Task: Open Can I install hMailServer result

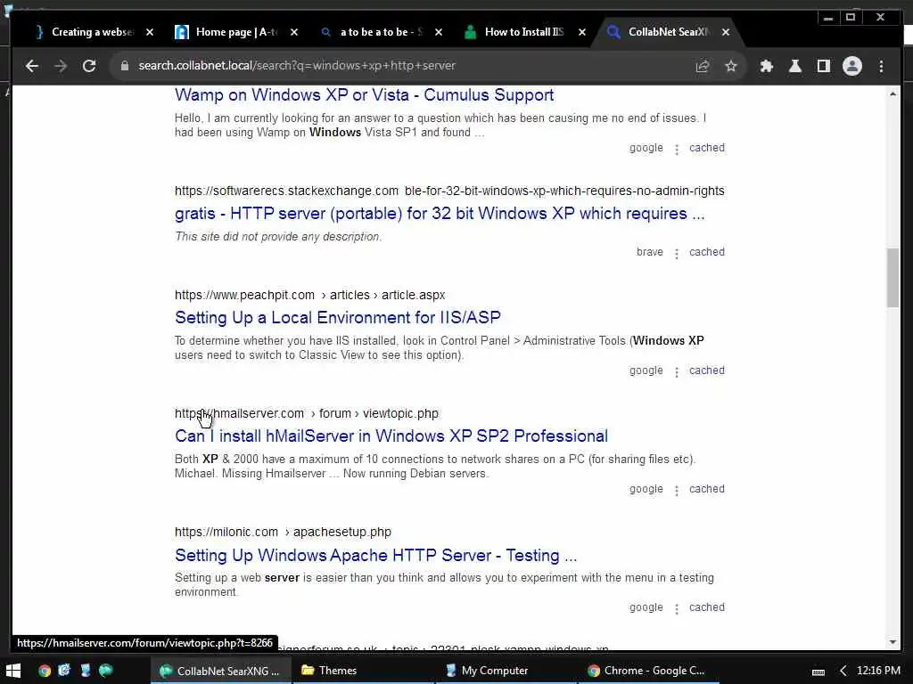Action: tap(391, 436)
